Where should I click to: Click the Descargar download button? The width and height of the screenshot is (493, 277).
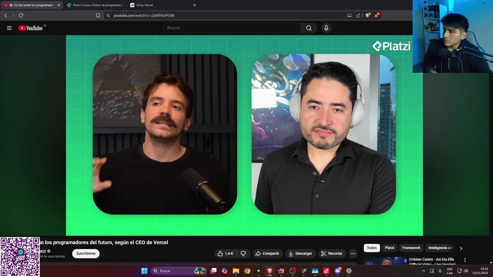(x=300, y=254)
